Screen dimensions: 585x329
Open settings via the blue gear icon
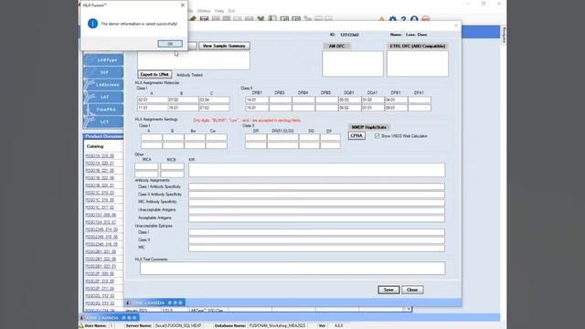point(392,19)
